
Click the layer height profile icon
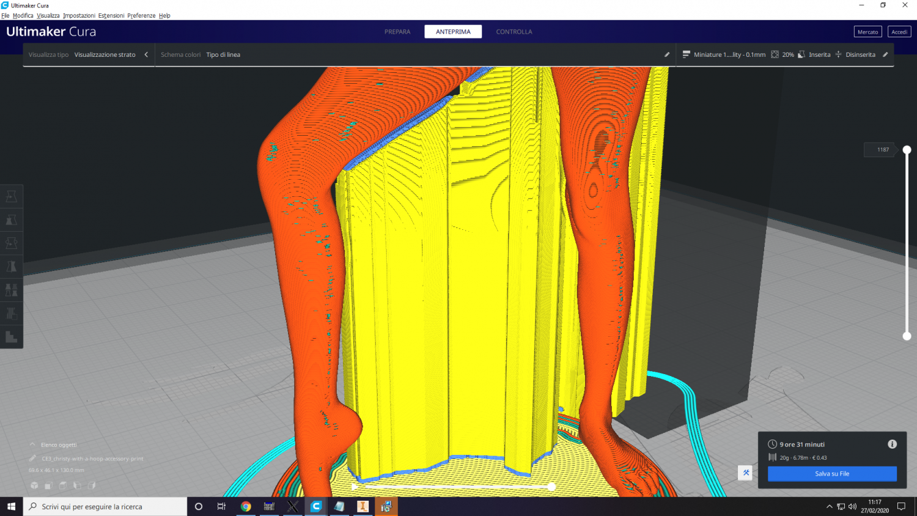[x=686, y=54]
